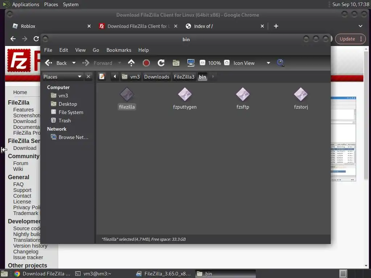Open the Go menu
This screenshot has height=278, width=371.
(96, 50)
